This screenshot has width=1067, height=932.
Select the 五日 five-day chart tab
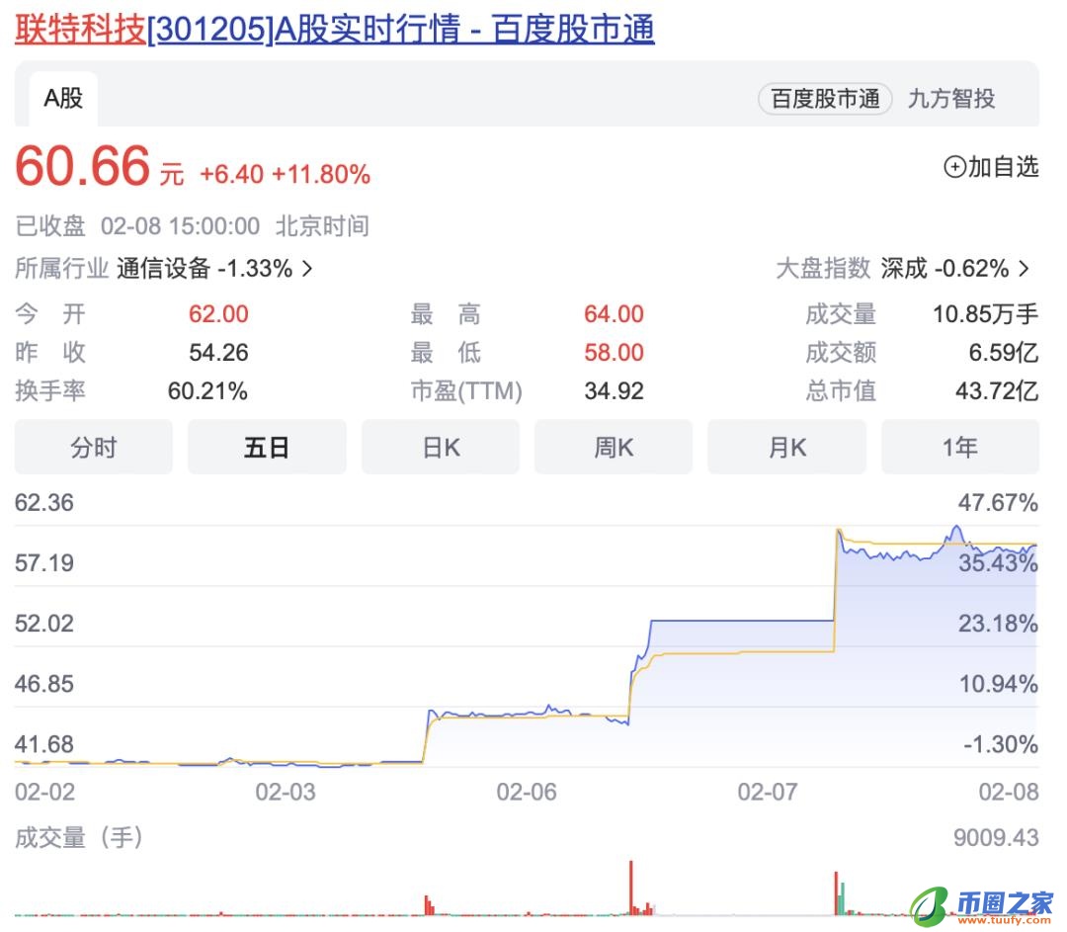pyautogui.click(x=267, y=447)
